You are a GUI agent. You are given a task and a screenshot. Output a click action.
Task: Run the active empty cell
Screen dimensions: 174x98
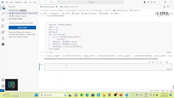click(41, 65)
